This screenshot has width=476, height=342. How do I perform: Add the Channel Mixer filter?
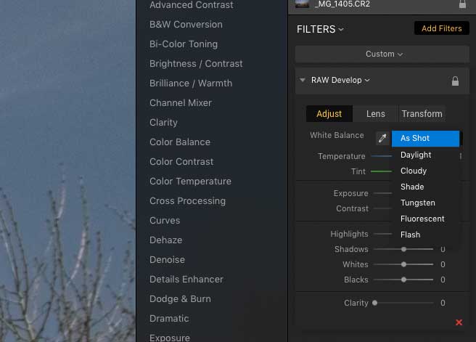[181, 103]
